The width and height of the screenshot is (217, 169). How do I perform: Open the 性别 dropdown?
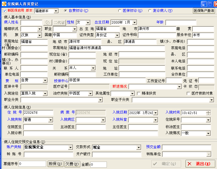(88, 23)
